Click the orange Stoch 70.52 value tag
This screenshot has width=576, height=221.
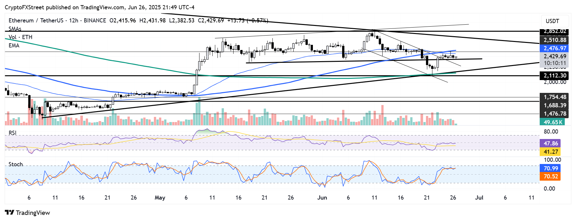pyautogui.click(x=551, y=176)
